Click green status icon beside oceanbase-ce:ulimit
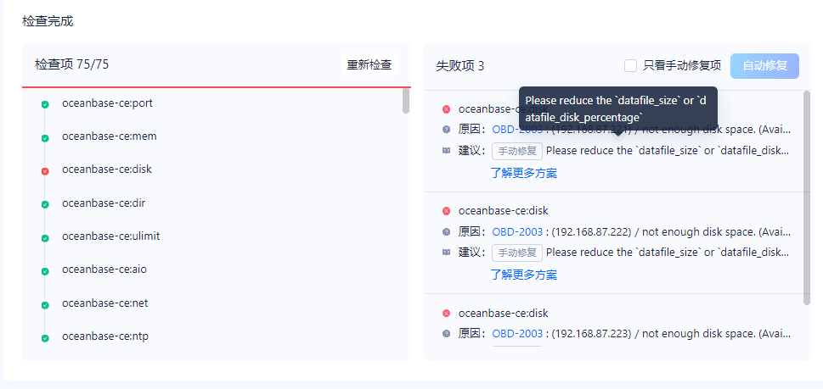 [45, 238]
